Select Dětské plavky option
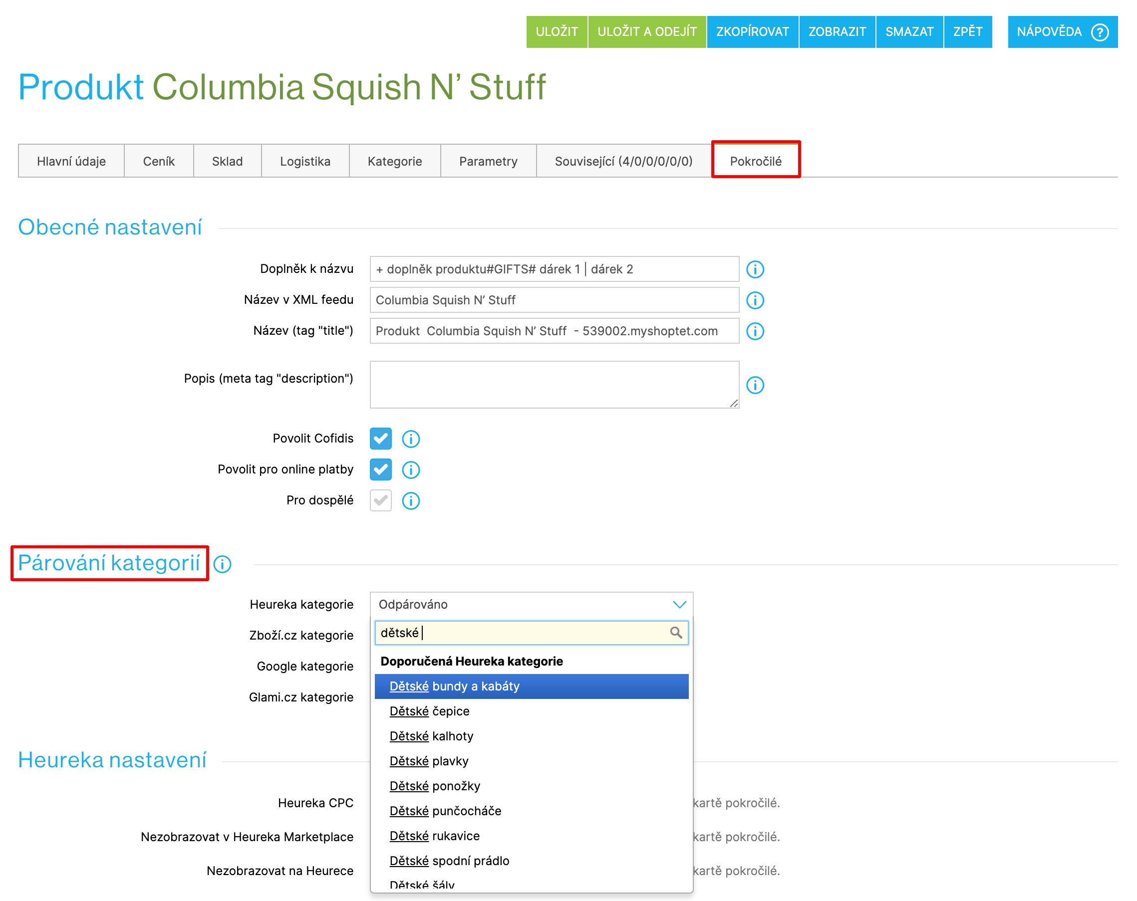 pyautogui.click(x=531, y=761)
